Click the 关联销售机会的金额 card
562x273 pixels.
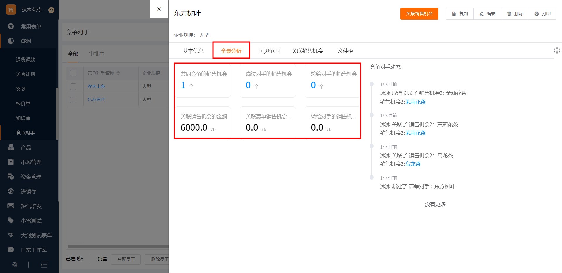203,122
